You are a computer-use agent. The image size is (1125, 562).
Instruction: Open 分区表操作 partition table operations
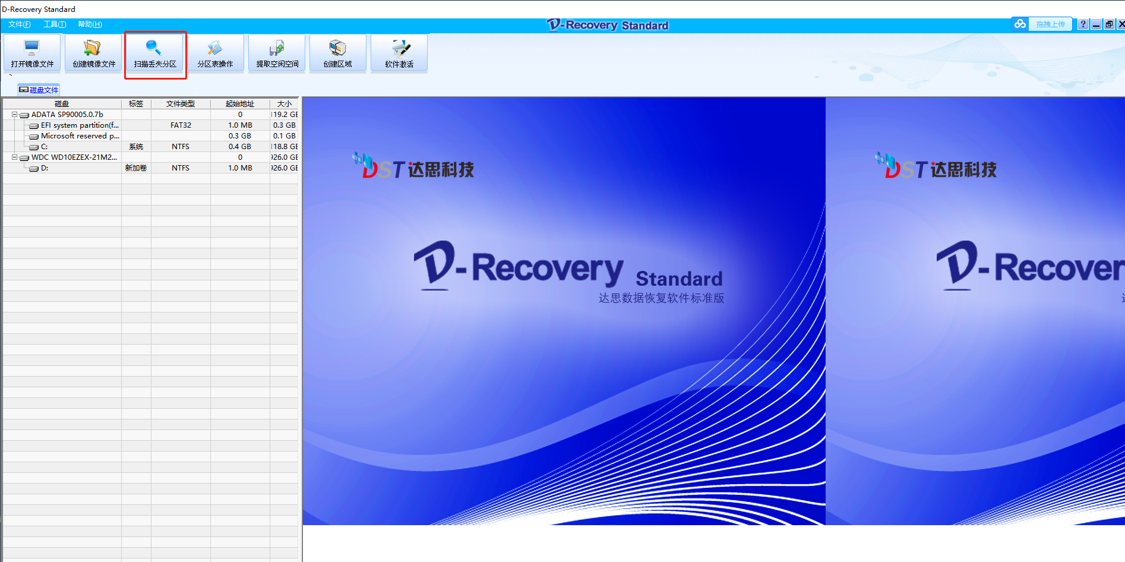(216, 53)
